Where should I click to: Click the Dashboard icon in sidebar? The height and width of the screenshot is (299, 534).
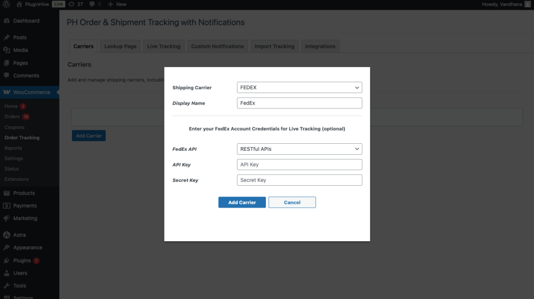[x=7, y=21]
